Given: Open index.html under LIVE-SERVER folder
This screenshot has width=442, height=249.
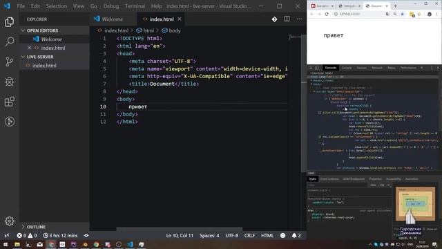Looking at the screenshot, I should pyautogui.click(x=44, y=66).
